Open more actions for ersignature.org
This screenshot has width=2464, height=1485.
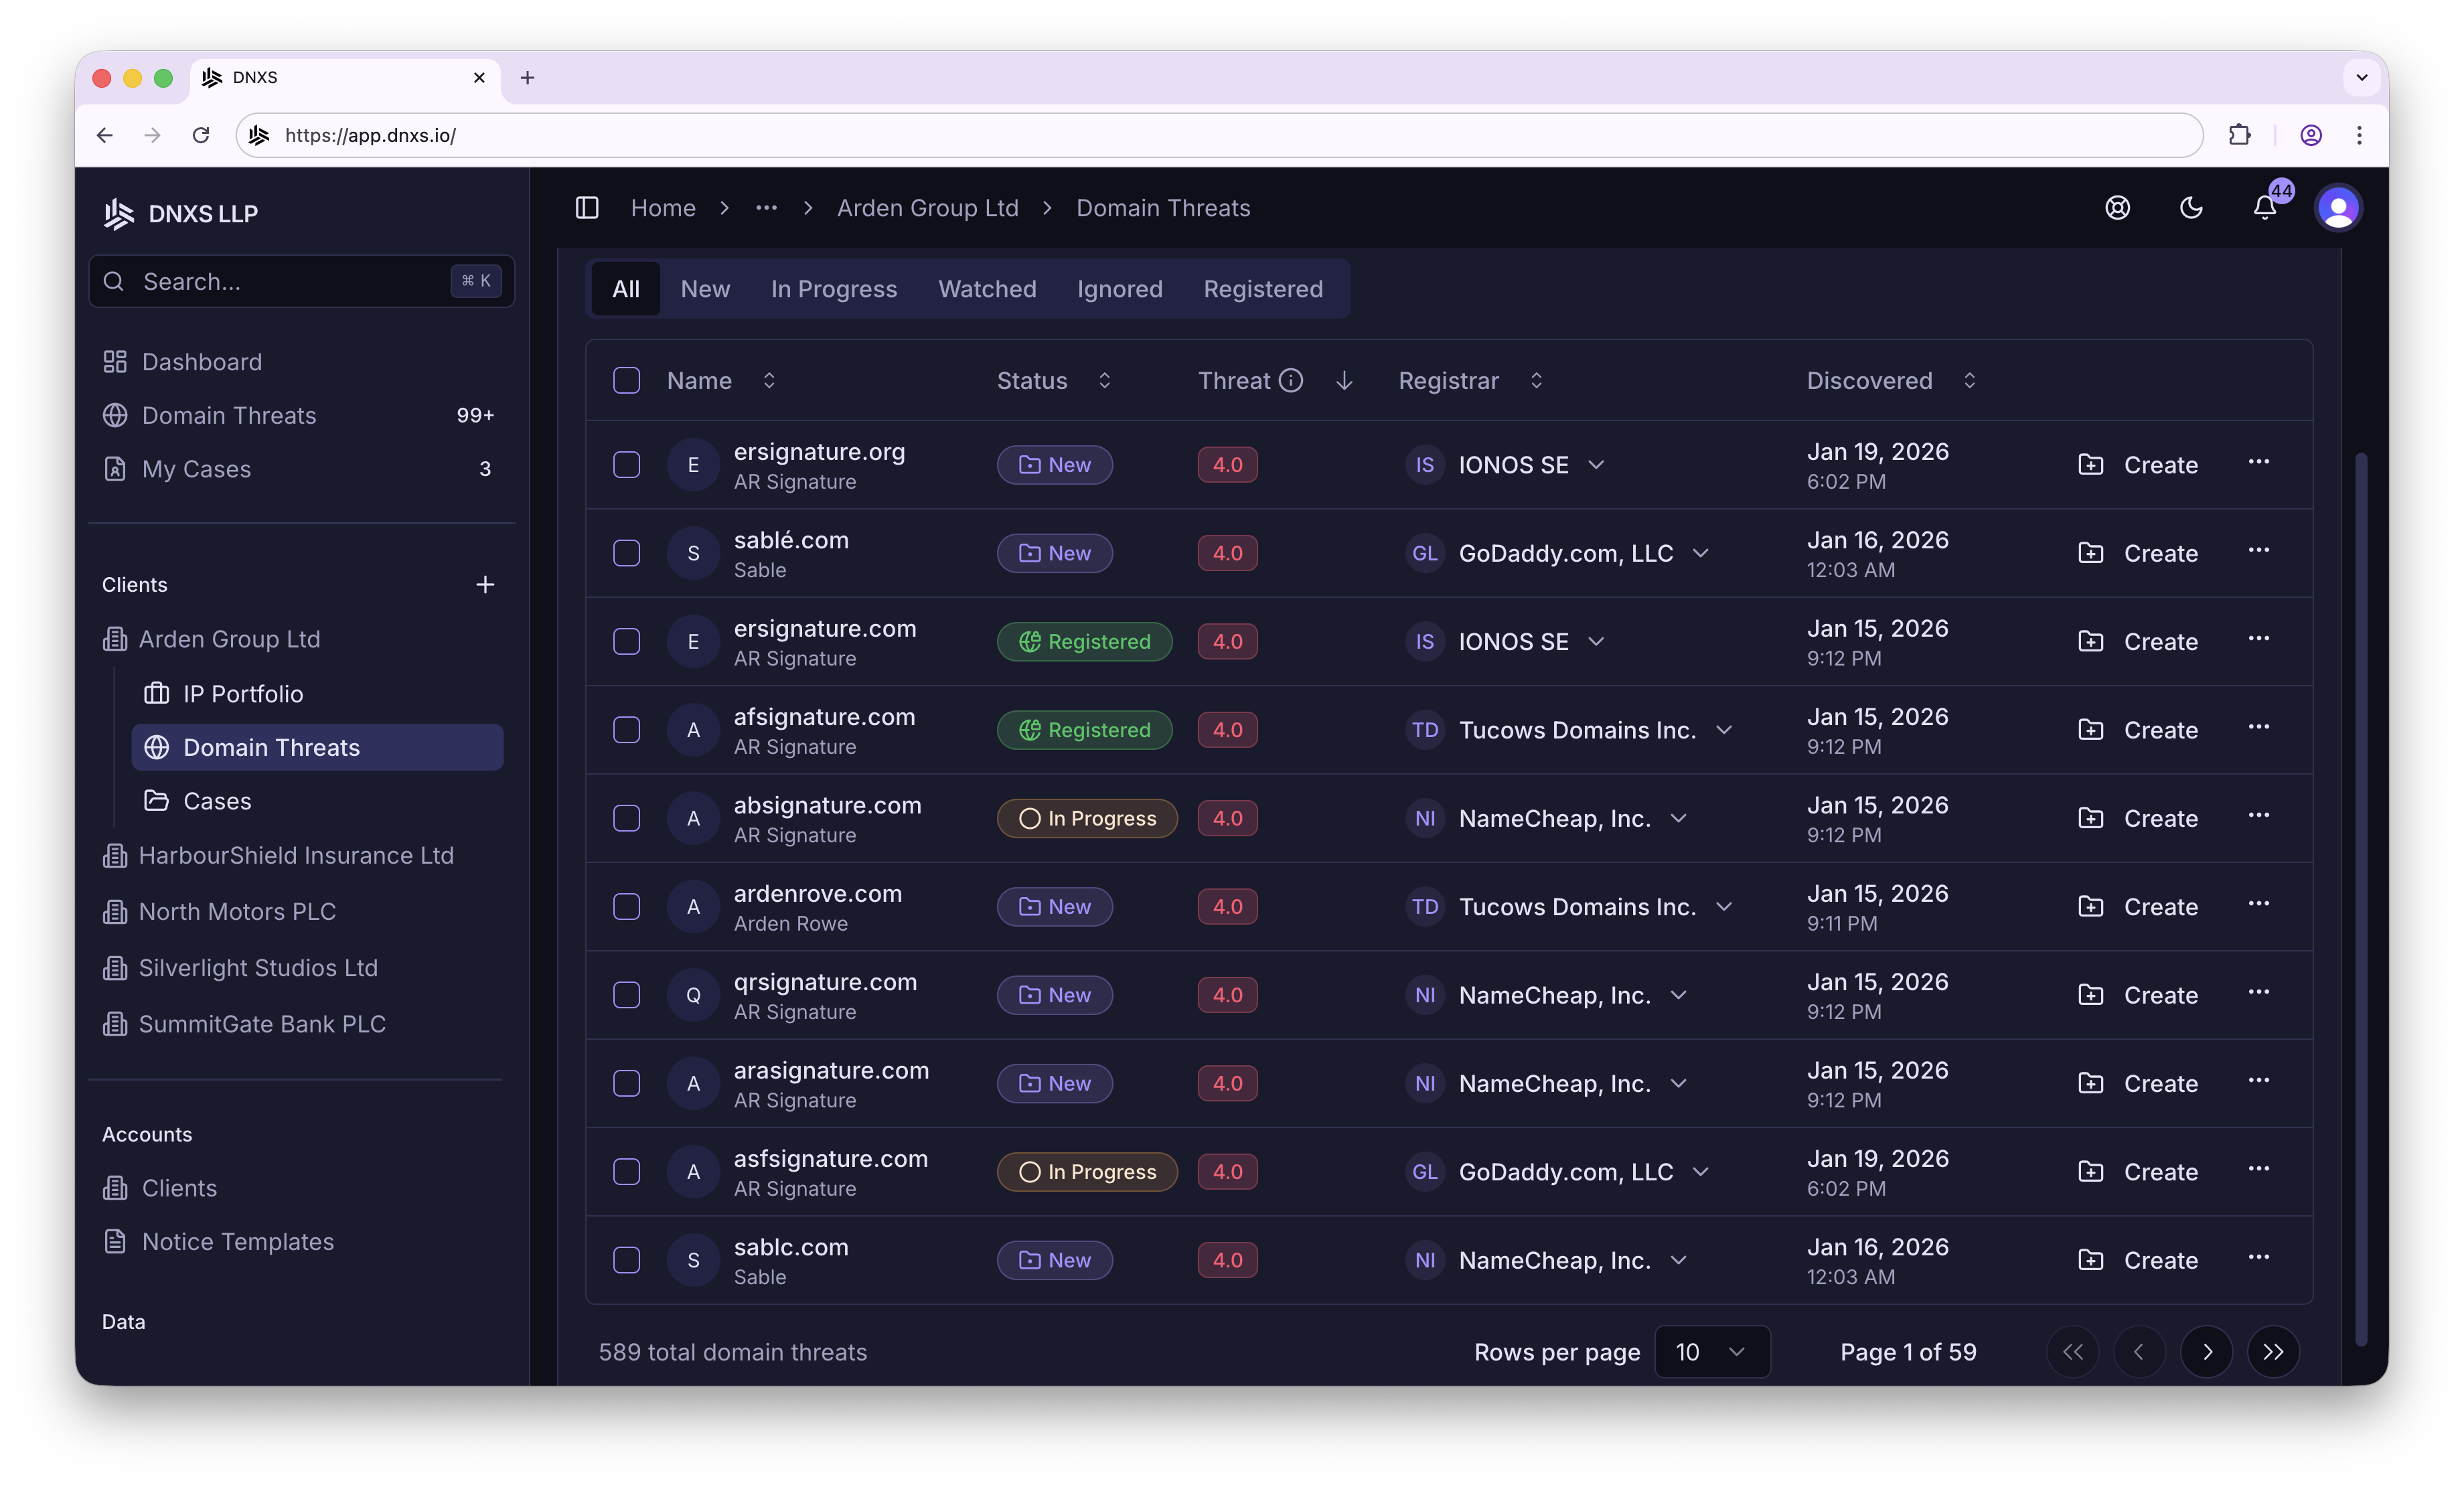2258,463
